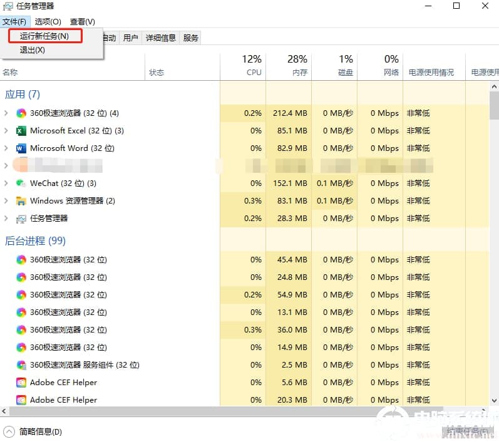Click the Microsoft Excel app icon
The image size is (499, 444).
(x=21, y=131)
